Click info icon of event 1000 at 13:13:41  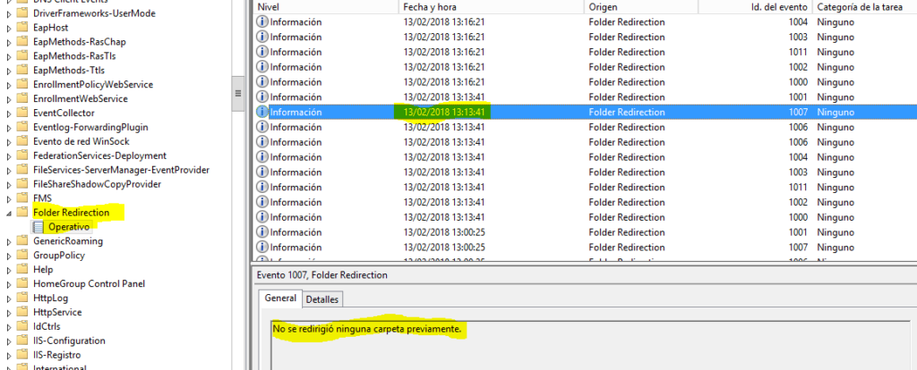click(x=262, y=217)
